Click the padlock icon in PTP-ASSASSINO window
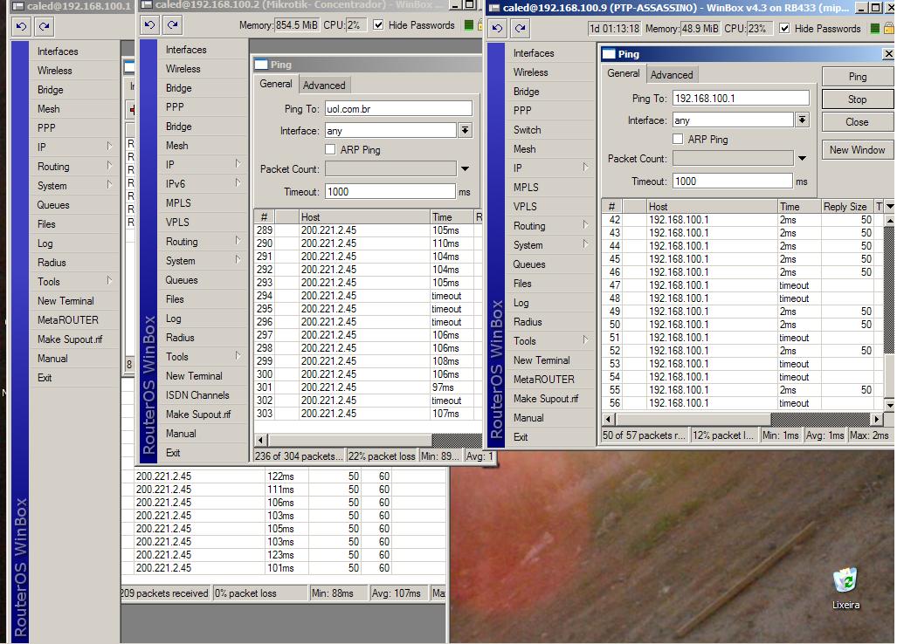 888,28
